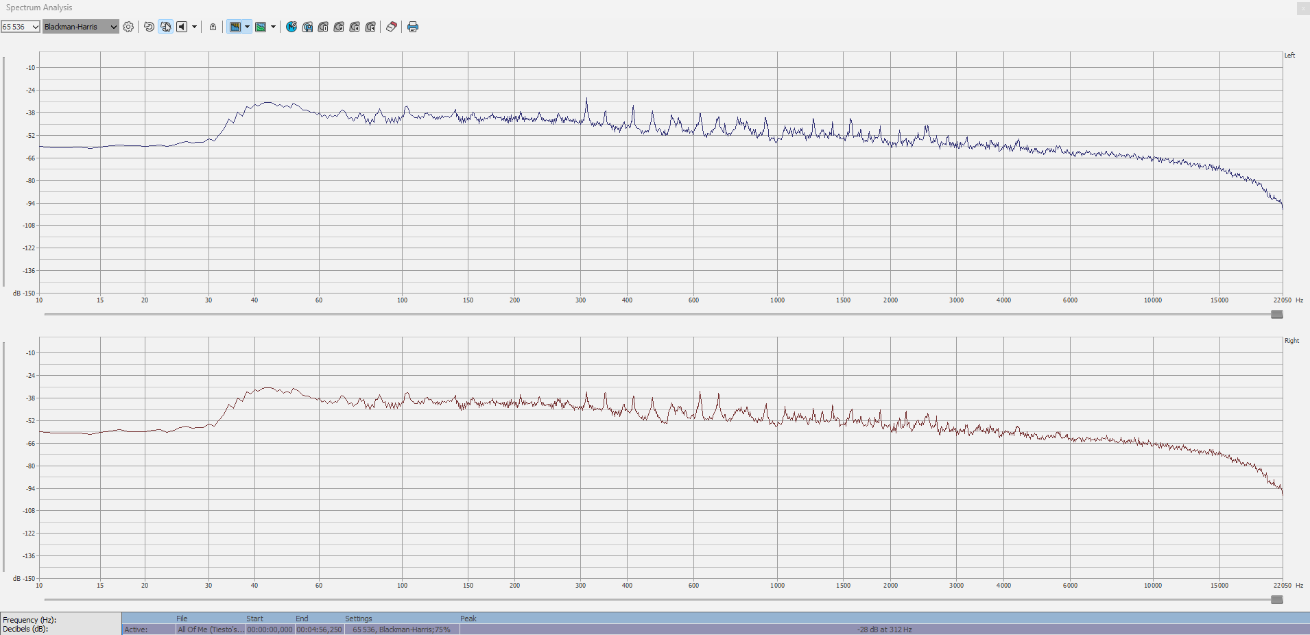Open the speaker channel dropdown arrow
Screen dimensions: 1310x635
[195, 27]
